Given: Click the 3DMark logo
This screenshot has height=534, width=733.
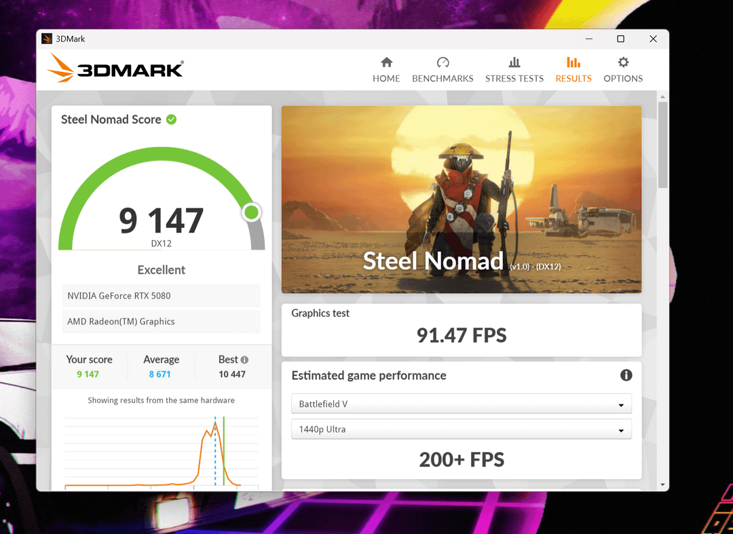Looking at the screenshot, I should click(115, 69).
